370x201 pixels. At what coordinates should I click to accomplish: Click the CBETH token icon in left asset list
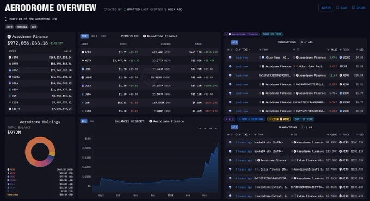[x=10, y=109]
